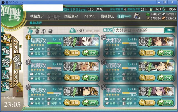The image size is (178, 112).
Task: Open the アイテム屋 shop icon
Action: coord(137,16)
